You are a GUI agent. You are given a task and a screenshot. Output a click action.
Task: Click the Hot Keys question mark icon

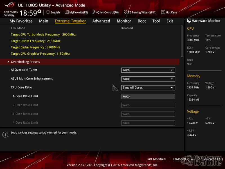[163, 12]
